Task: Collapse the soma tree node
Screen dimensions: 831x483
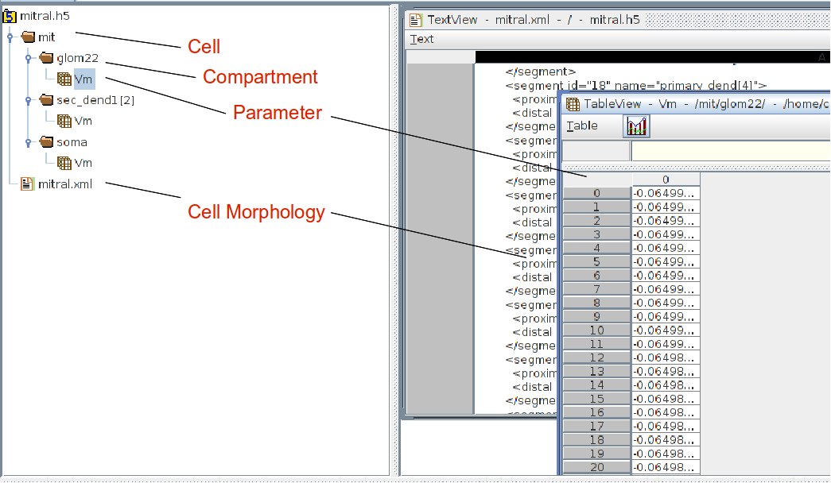Action: (29, 142)
